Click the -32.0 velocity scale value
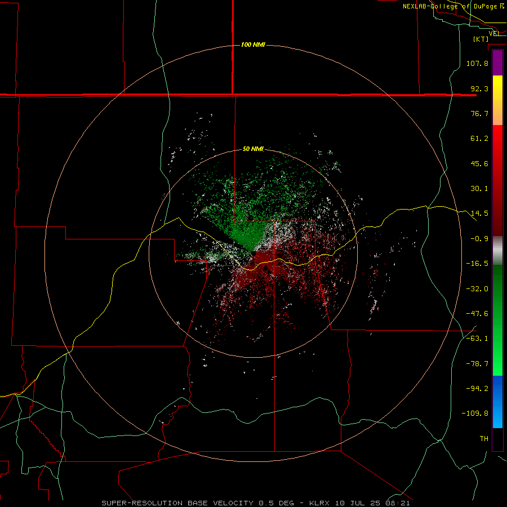 (477, 289)
